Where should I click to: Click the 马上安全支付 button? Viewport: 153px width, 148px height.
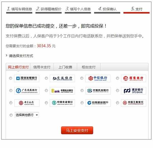(77, 130)
